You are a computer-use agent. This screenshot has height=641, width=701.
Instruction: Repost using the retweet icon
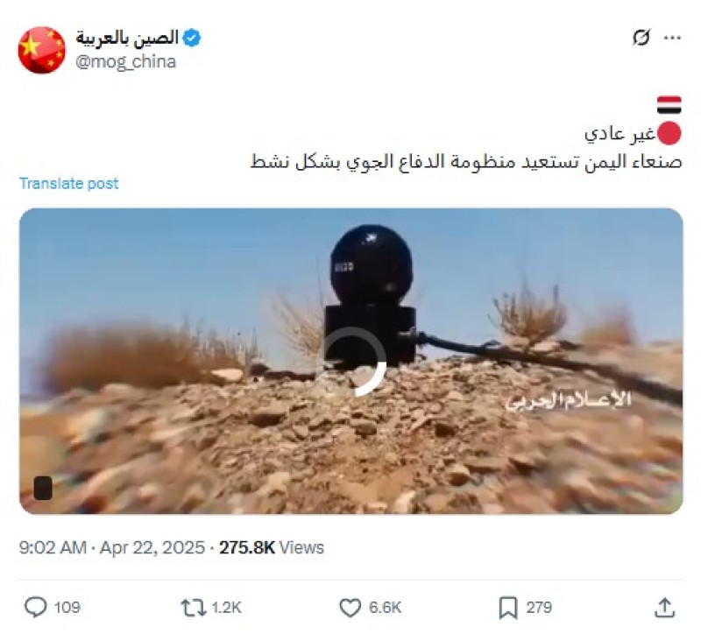point(193,608)
